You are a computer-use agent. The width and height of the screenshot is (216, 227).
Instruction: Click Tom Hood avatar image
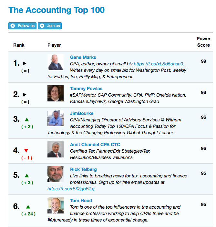click(56, 205)
